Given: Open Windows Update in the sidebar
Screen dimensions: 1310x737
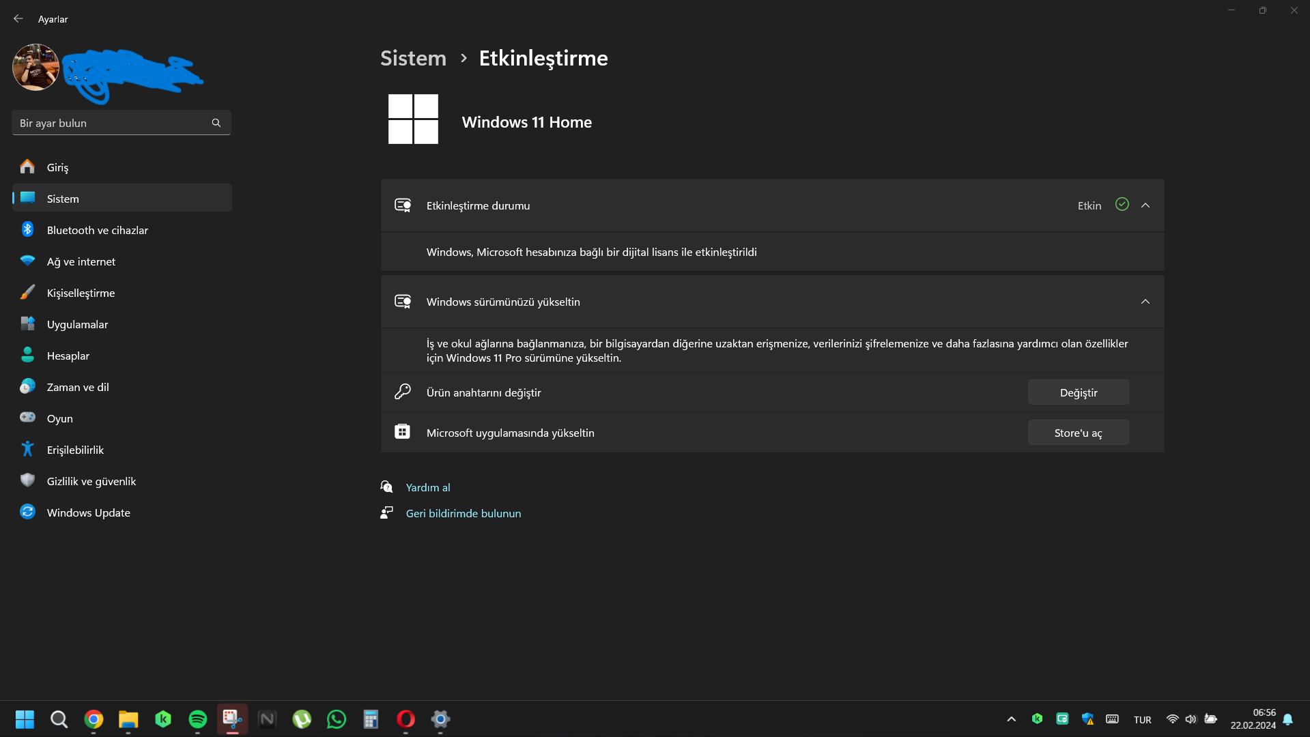Looking at the screenshot, I should [122, 512].
